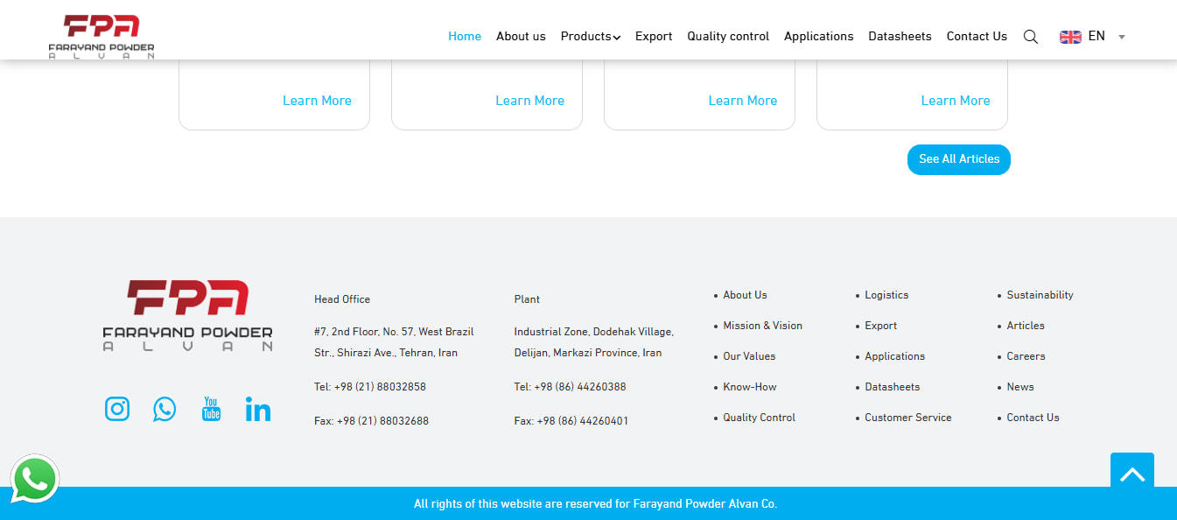
Task: Open footer Mission & Vision link
Action: (x=762, y=326)
